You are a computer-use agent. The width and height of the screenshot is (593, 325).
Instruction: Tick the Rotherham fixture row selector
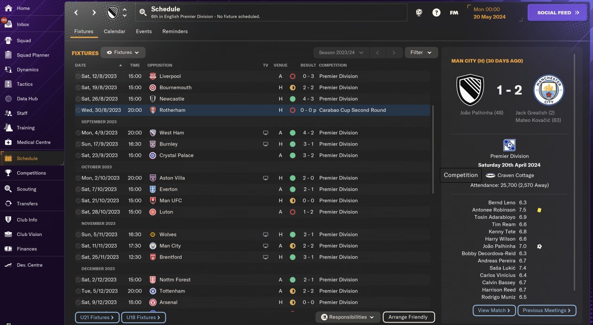[x=78, y=110]
